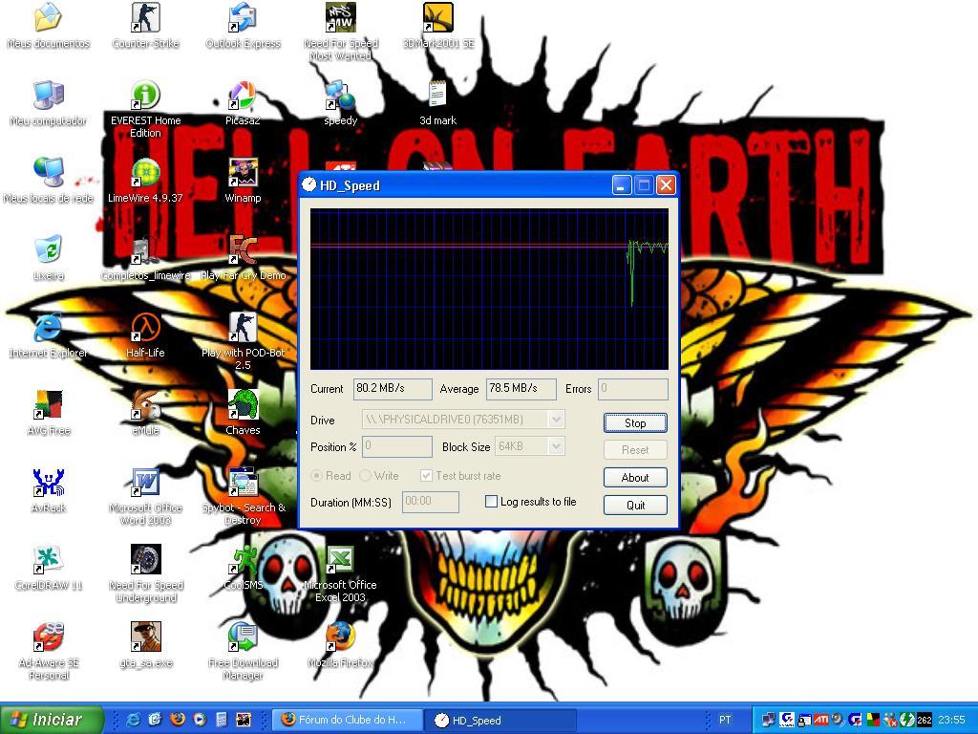This screenshot has width=978, height=734.
Task: Click the Stop button in HD_Speed
Action: pos(635,422)
